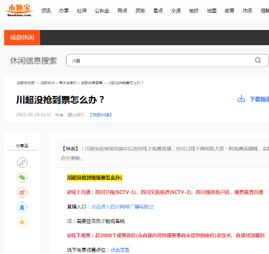Click the download guide icon
Screen dimensions: 269x254
point(241,99)
